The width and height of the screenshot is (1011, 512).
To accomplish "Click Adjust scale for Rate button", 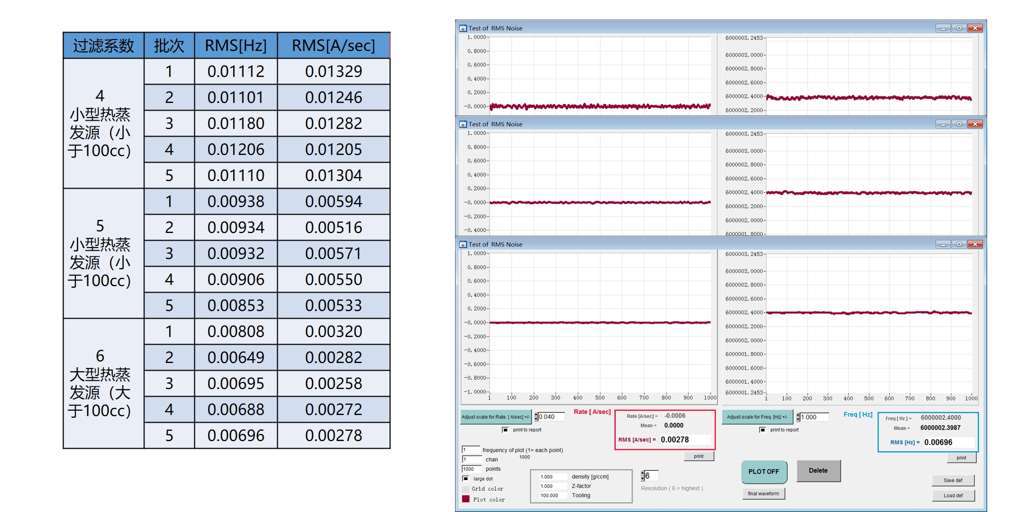I will tap(495, 417).
